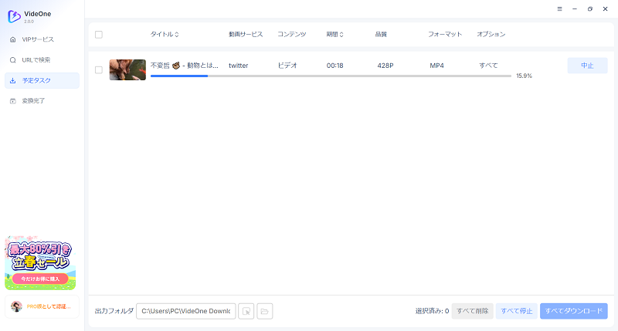The width and height of the screenshot is (618, 331).
Task: Toggle the select-all checkbox in the header
Action: coord(99,34)
